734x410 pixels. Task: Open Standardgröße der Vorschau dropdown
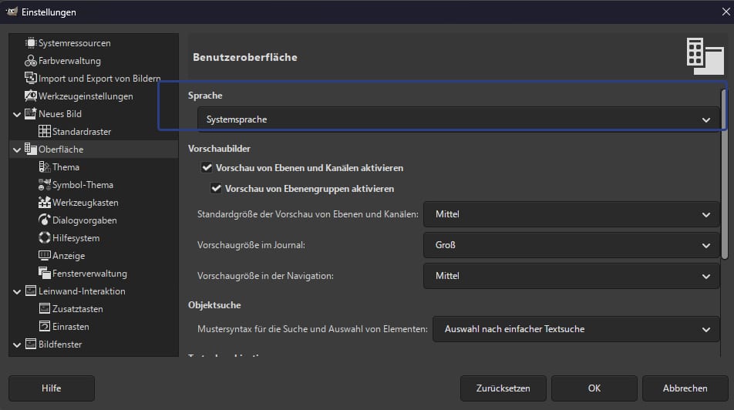(571, 214)
